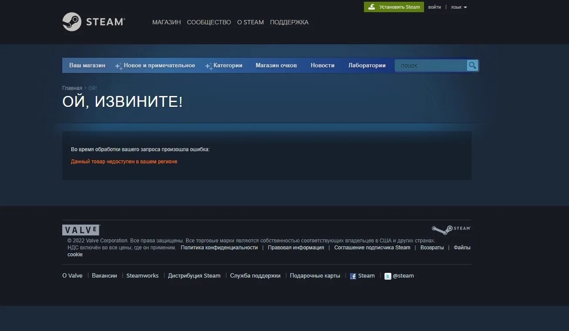Click the Twitter icon beside @steam
569x331 pixels.
tap(387, 276)
